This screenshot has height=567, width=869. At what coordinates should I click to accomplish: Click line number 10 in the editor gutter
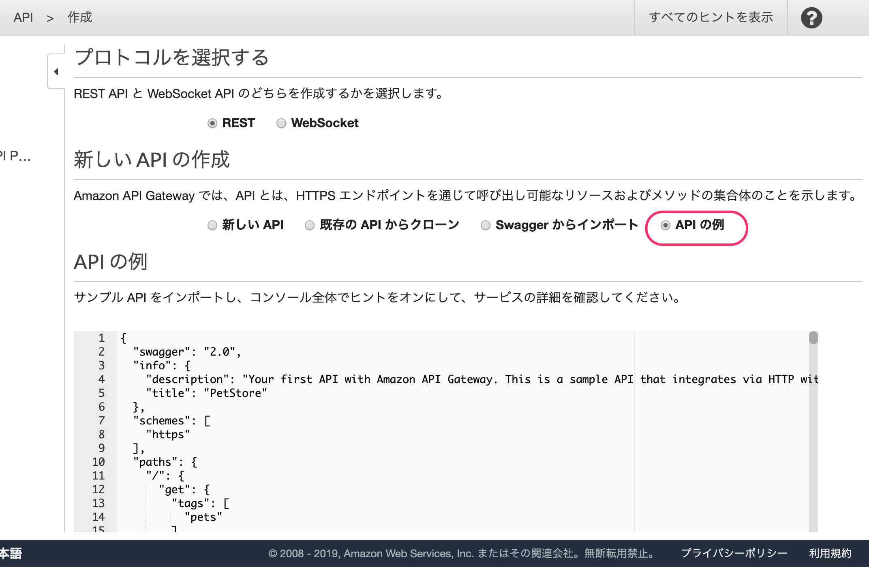click(x=97, y=462)
